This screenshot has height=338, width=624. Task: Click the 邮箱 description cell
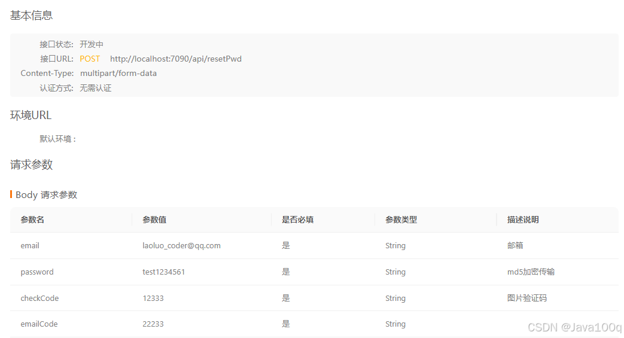point(515,246)
